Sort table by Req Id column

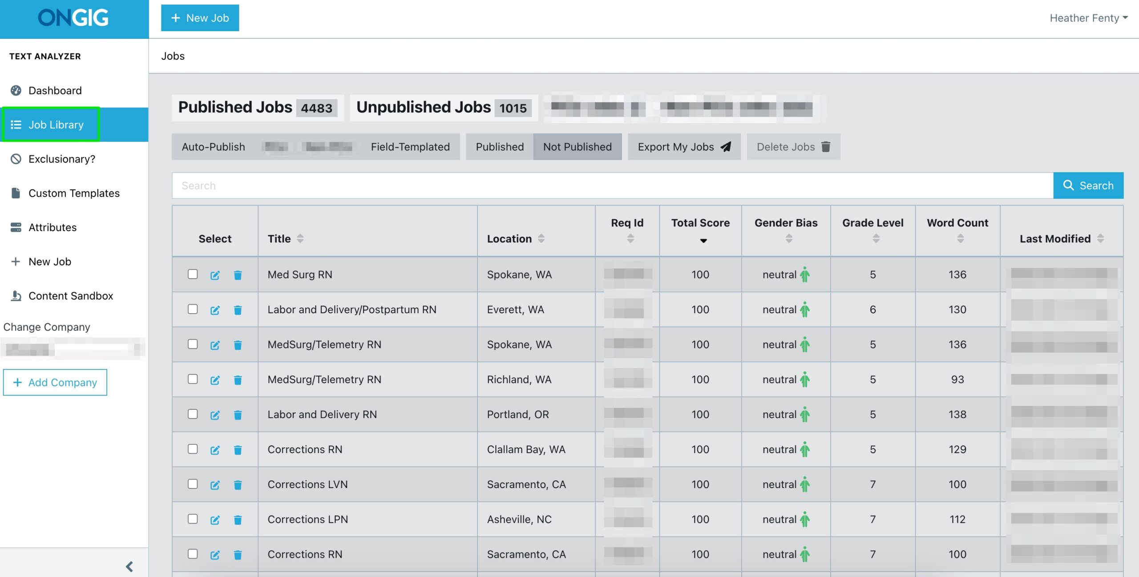(x=630, y=239)
